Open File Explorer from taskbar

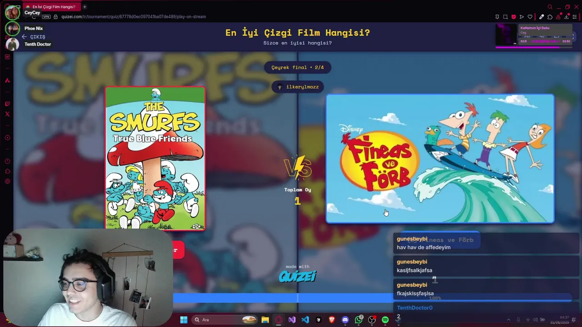pos(265,320)
